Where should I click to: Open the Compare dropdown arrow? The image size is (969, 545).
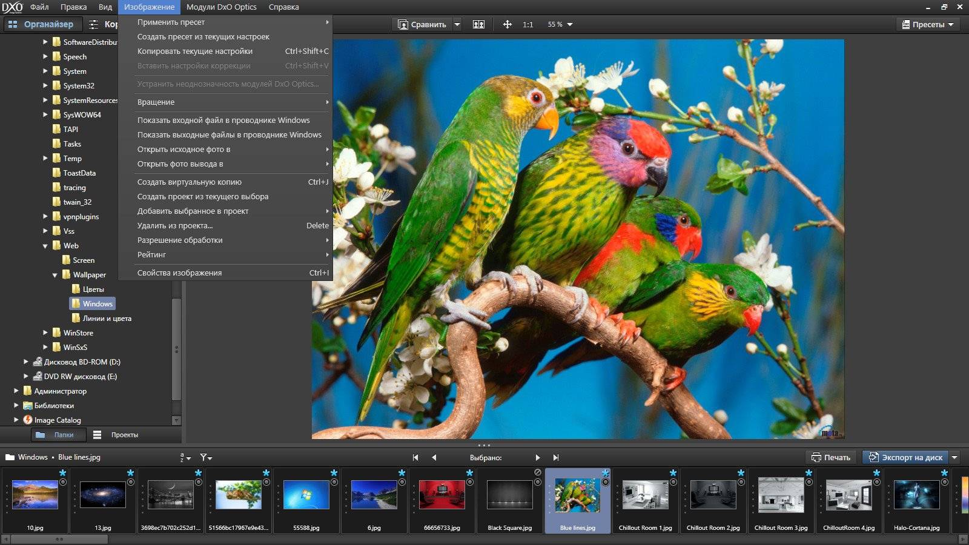click(457, 25)
